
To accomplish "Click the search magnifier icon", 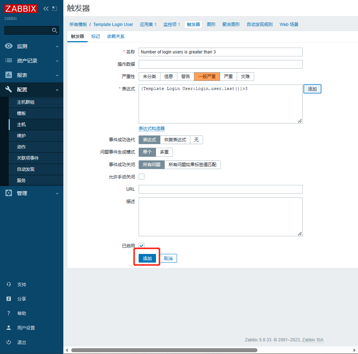I will click(54, 30).
